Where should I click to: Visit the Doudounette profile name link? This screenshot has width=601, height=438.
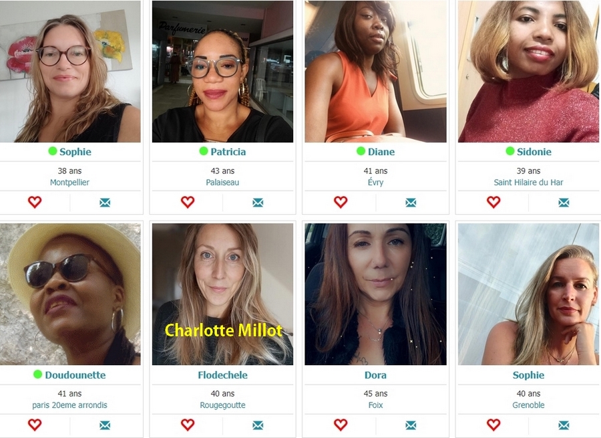[75, 374]
